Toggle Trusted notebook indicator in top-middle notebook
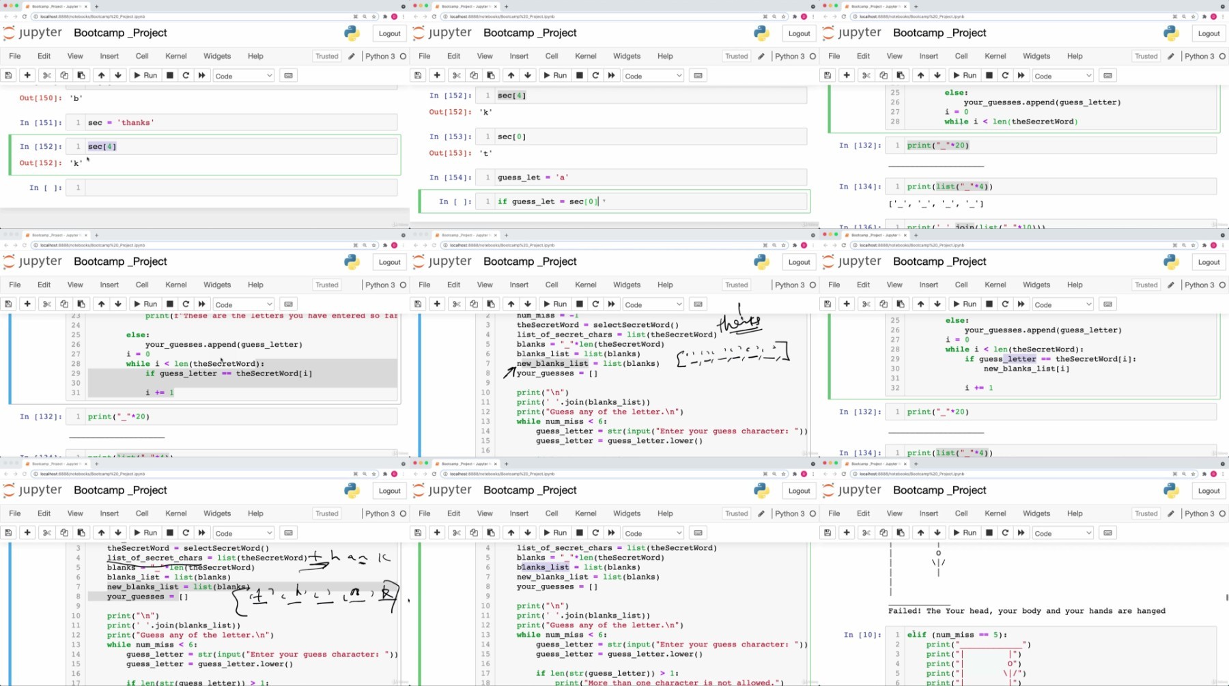 pyautogui.click(x=736, y=57)
